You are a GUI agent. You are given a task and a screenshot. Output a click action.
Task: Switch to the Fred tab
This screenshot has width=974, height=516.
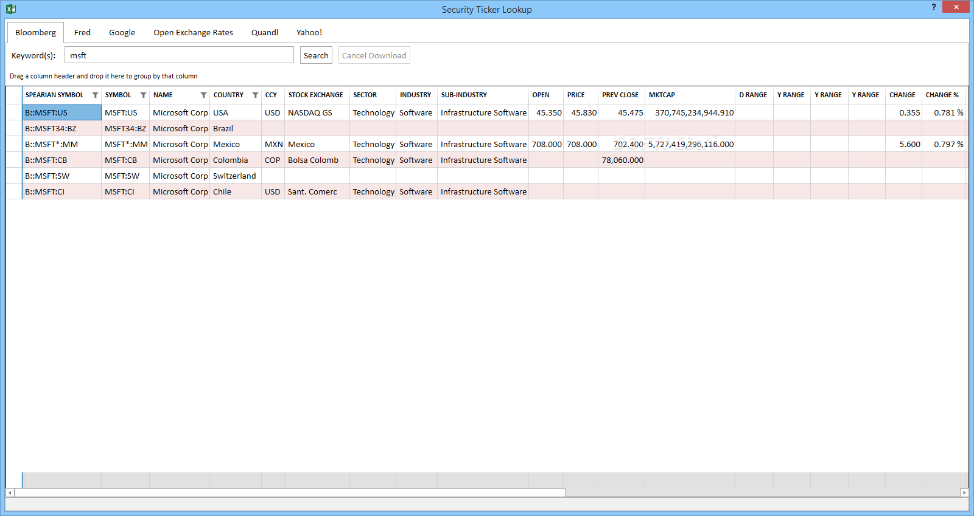82,33
